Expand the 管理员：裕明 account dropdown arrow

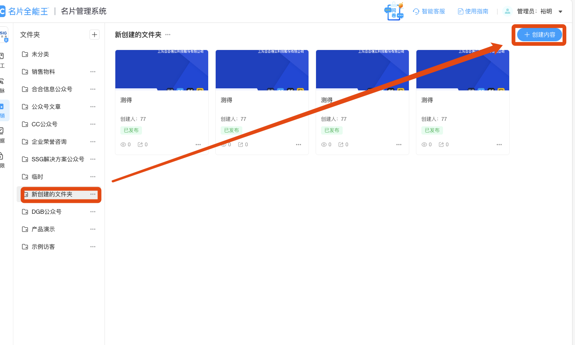(x=560, y=12)
